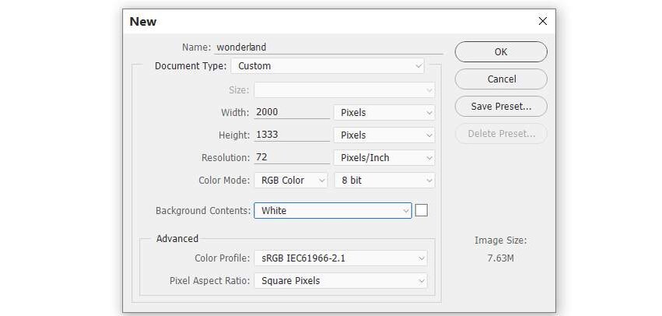This screenshot has height=316, width=662.
Task: Click the New dialog title bar
Action: pos(311,22)
